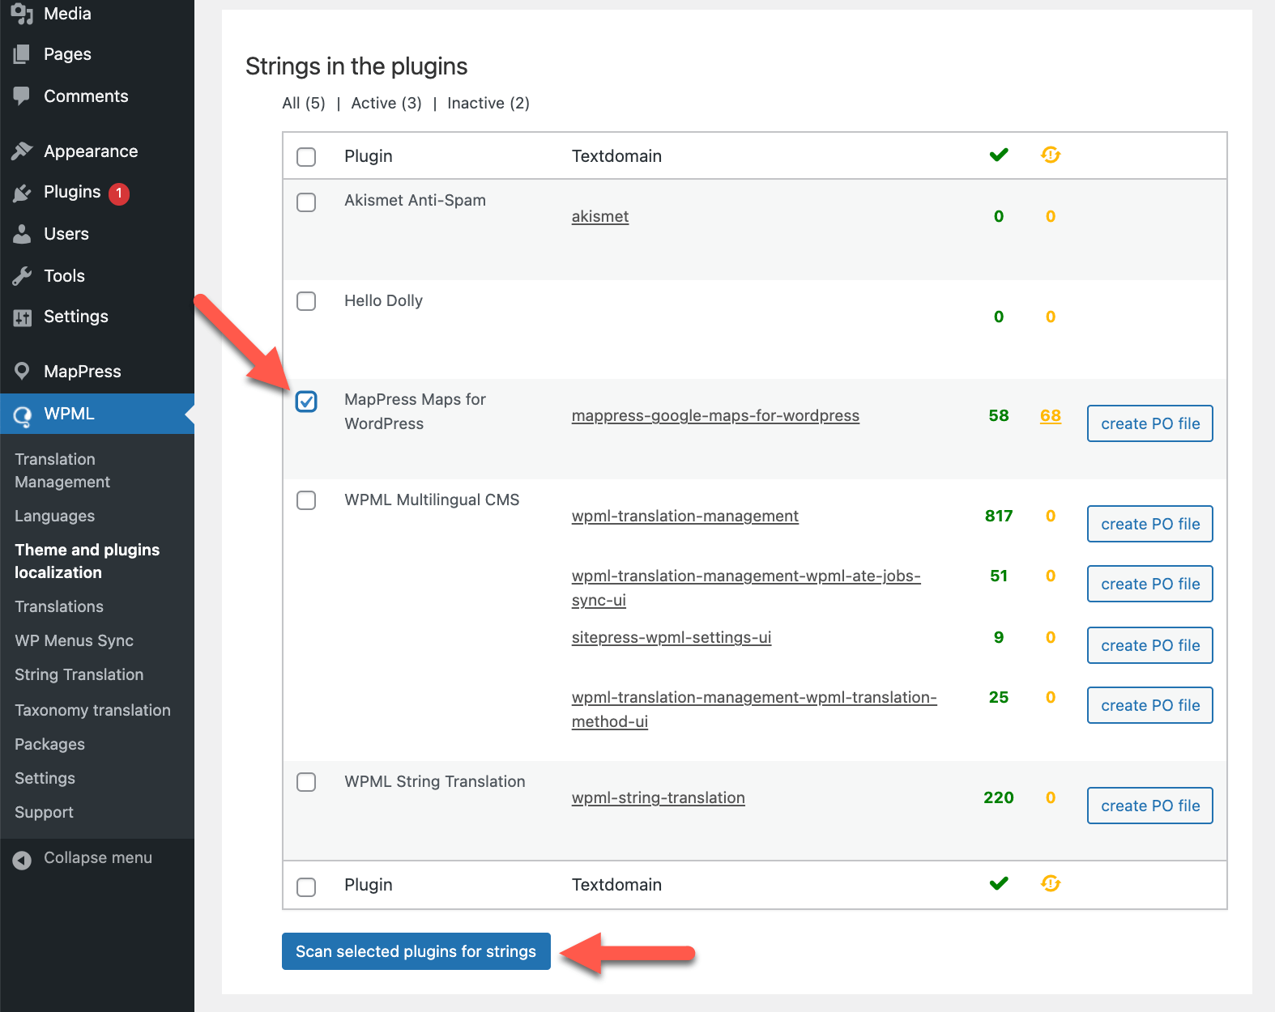Tick the WPML String Translation checkbox
1275x1012 pixels.
click(x=306, y=782)
